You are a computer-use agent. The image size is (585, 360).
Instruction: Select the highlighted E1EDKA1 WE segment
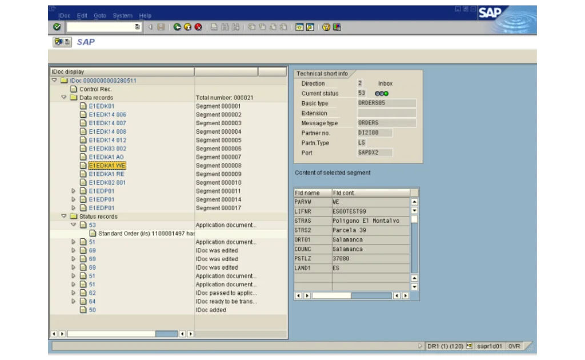pos(107,166)
